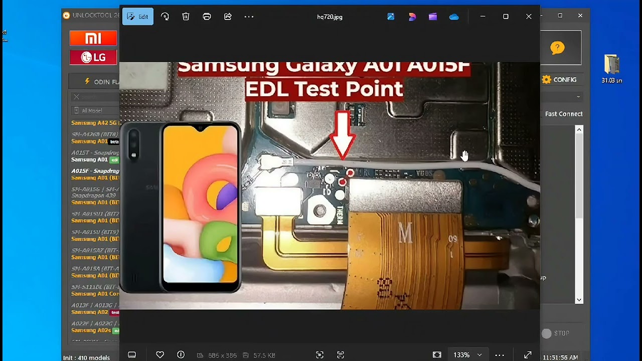Select the Mi brand button in UnlockTool

pyautogui.click(x=93, y=38)
